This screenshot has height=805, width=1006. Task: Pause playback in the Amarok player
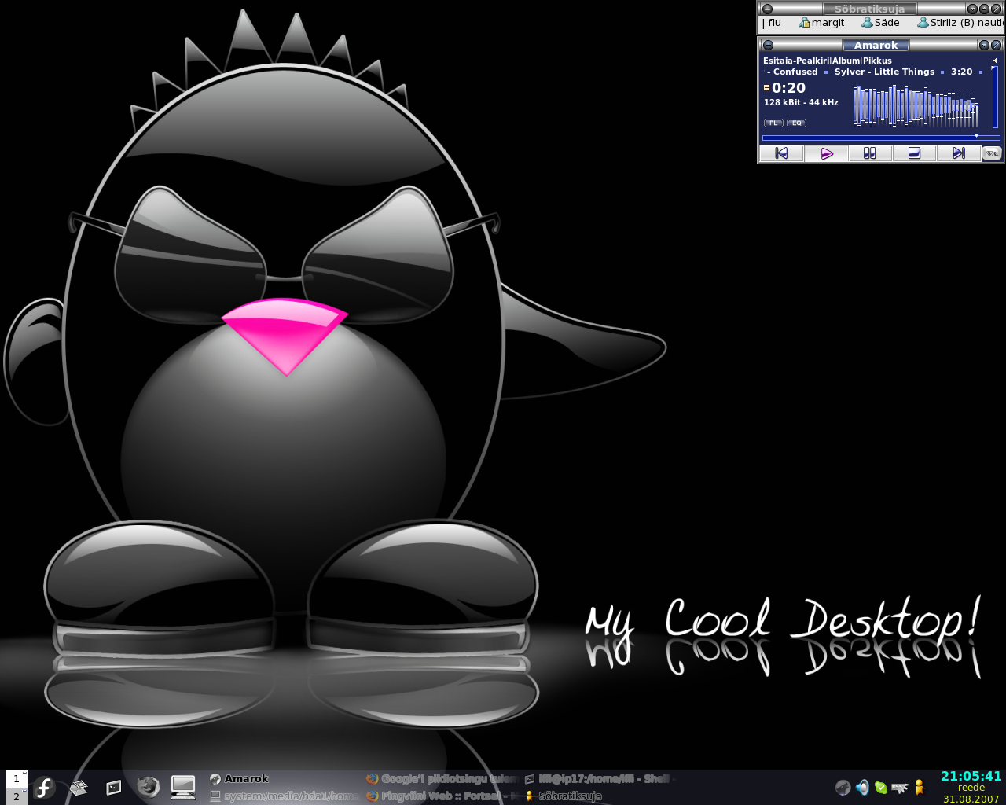869,153
